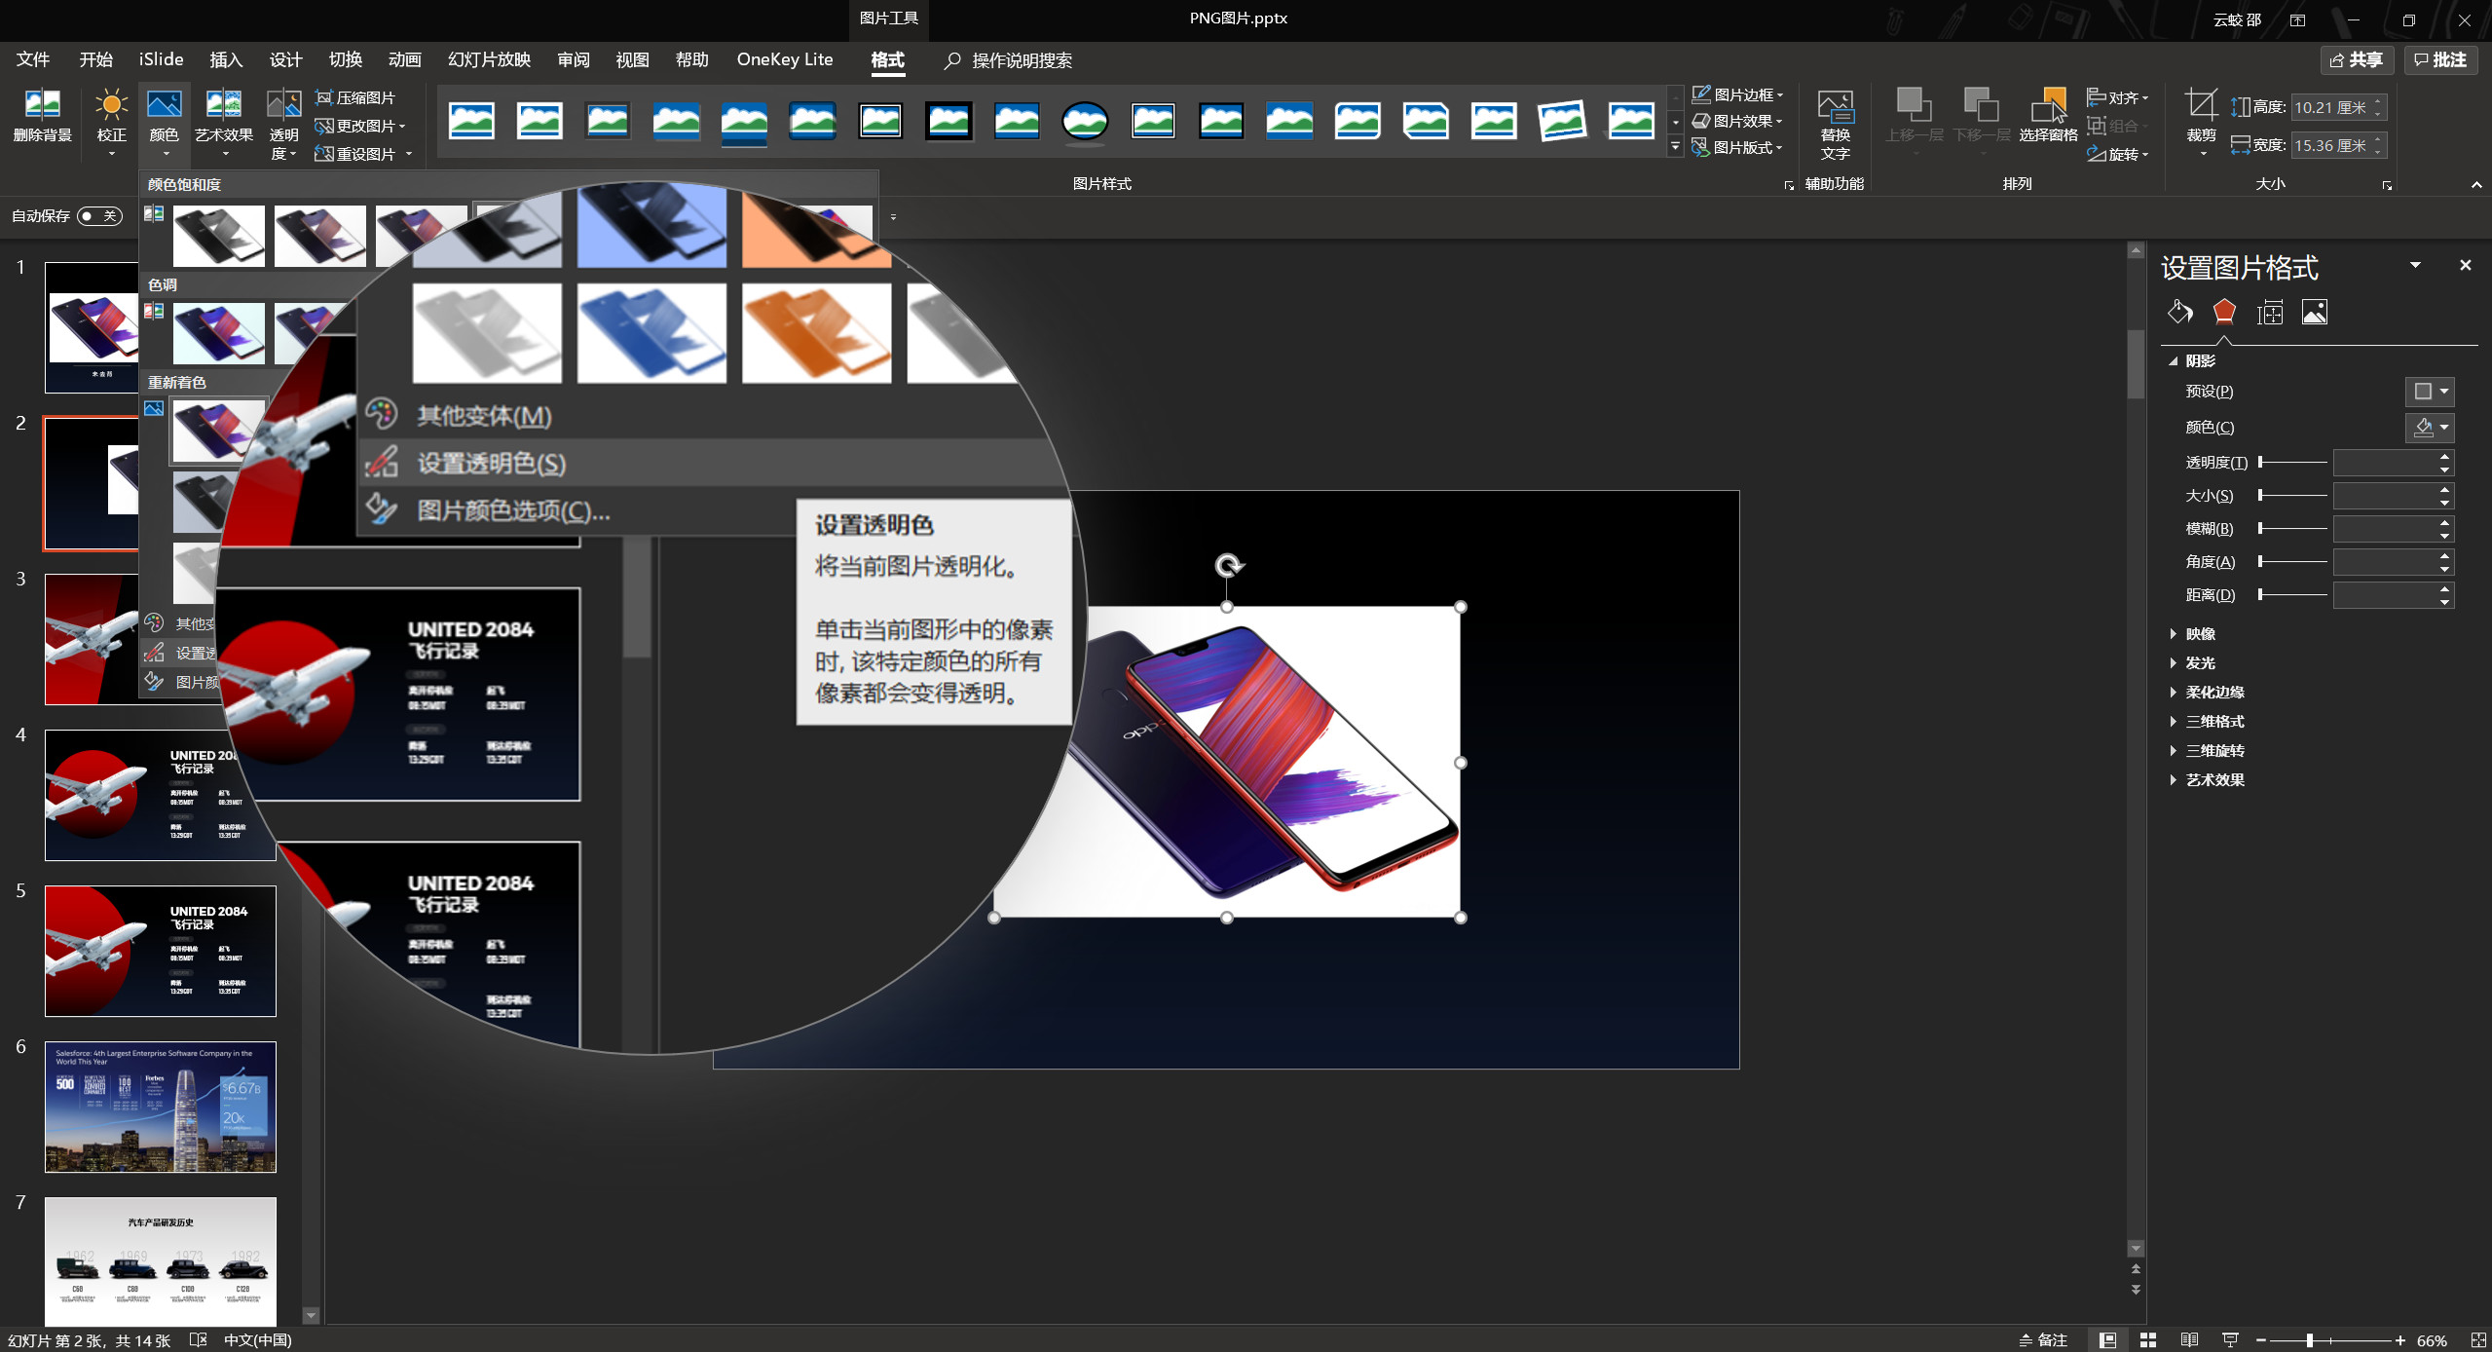Switch to Size & Properties pane icon
The width and height of the screenshot is (2492, 1352).
click(2270, 312)
